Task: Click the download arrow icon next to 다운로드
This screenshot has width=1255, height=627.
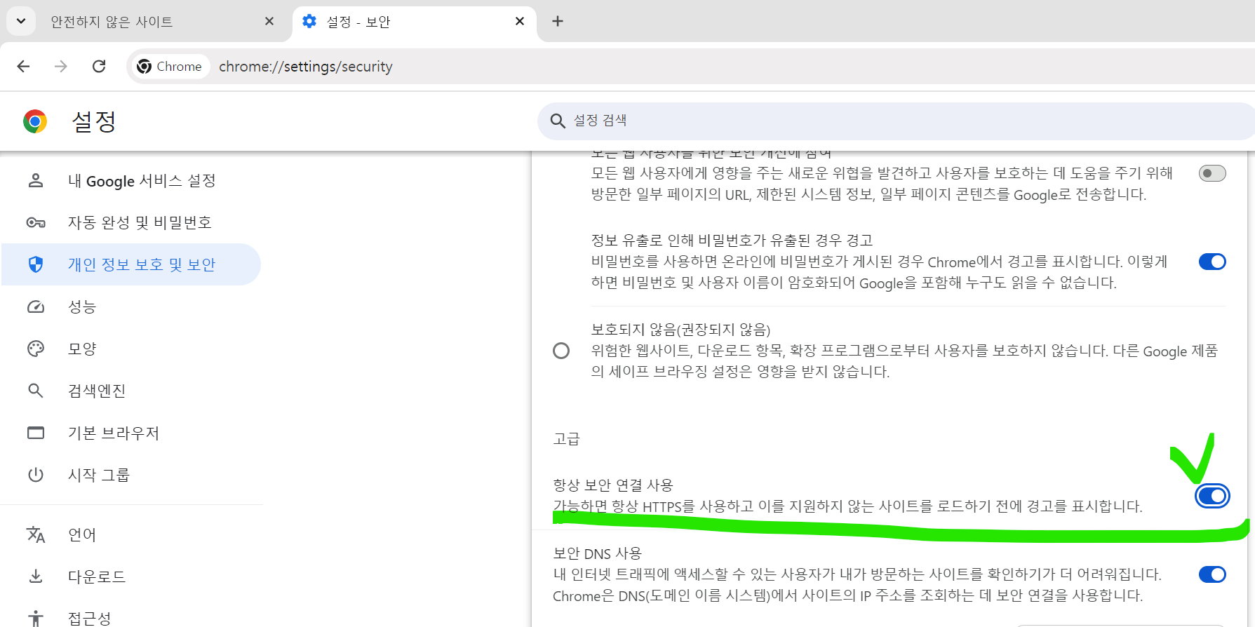Action: [x=36, y=577]
